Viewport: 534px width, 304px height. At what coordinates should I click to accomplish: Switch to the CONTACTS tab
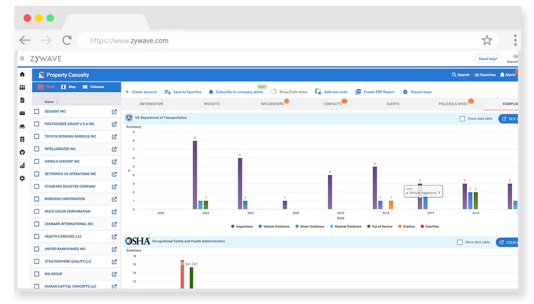click(x=332, y=103)
